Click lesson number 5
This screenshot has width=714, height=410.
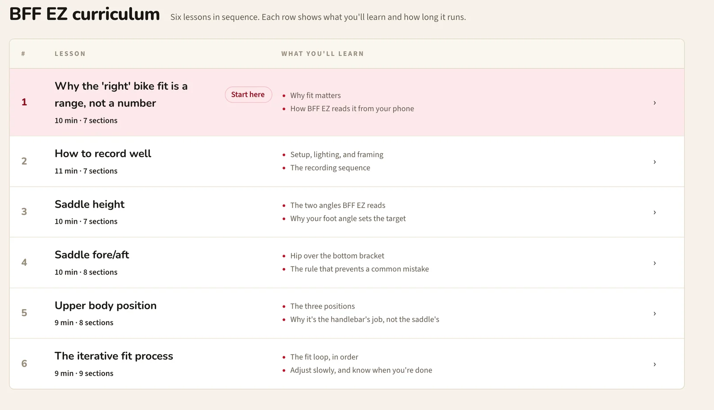[x=24, y=313]
